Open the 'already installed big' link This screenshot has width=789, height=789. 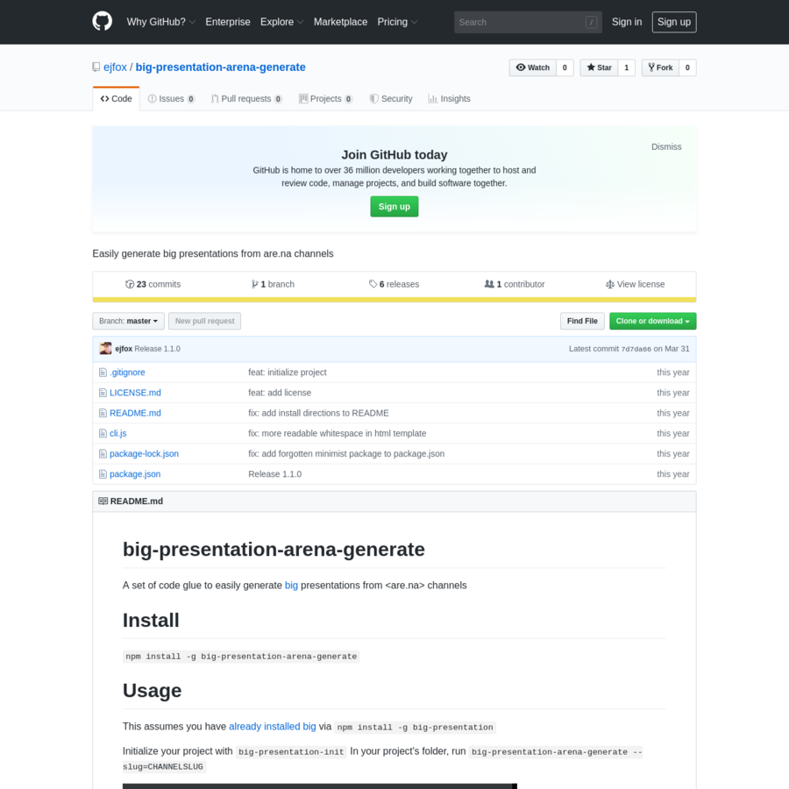tap(273, 727)
